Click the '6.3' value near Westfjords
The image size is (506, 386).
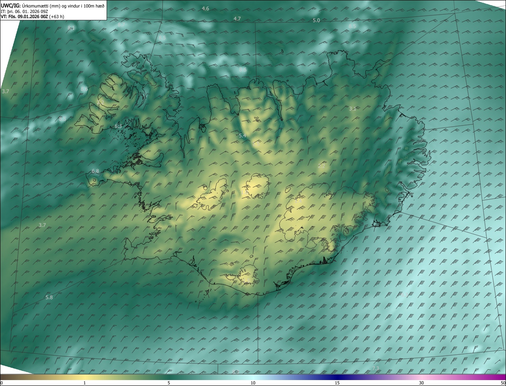pos(118,126)
